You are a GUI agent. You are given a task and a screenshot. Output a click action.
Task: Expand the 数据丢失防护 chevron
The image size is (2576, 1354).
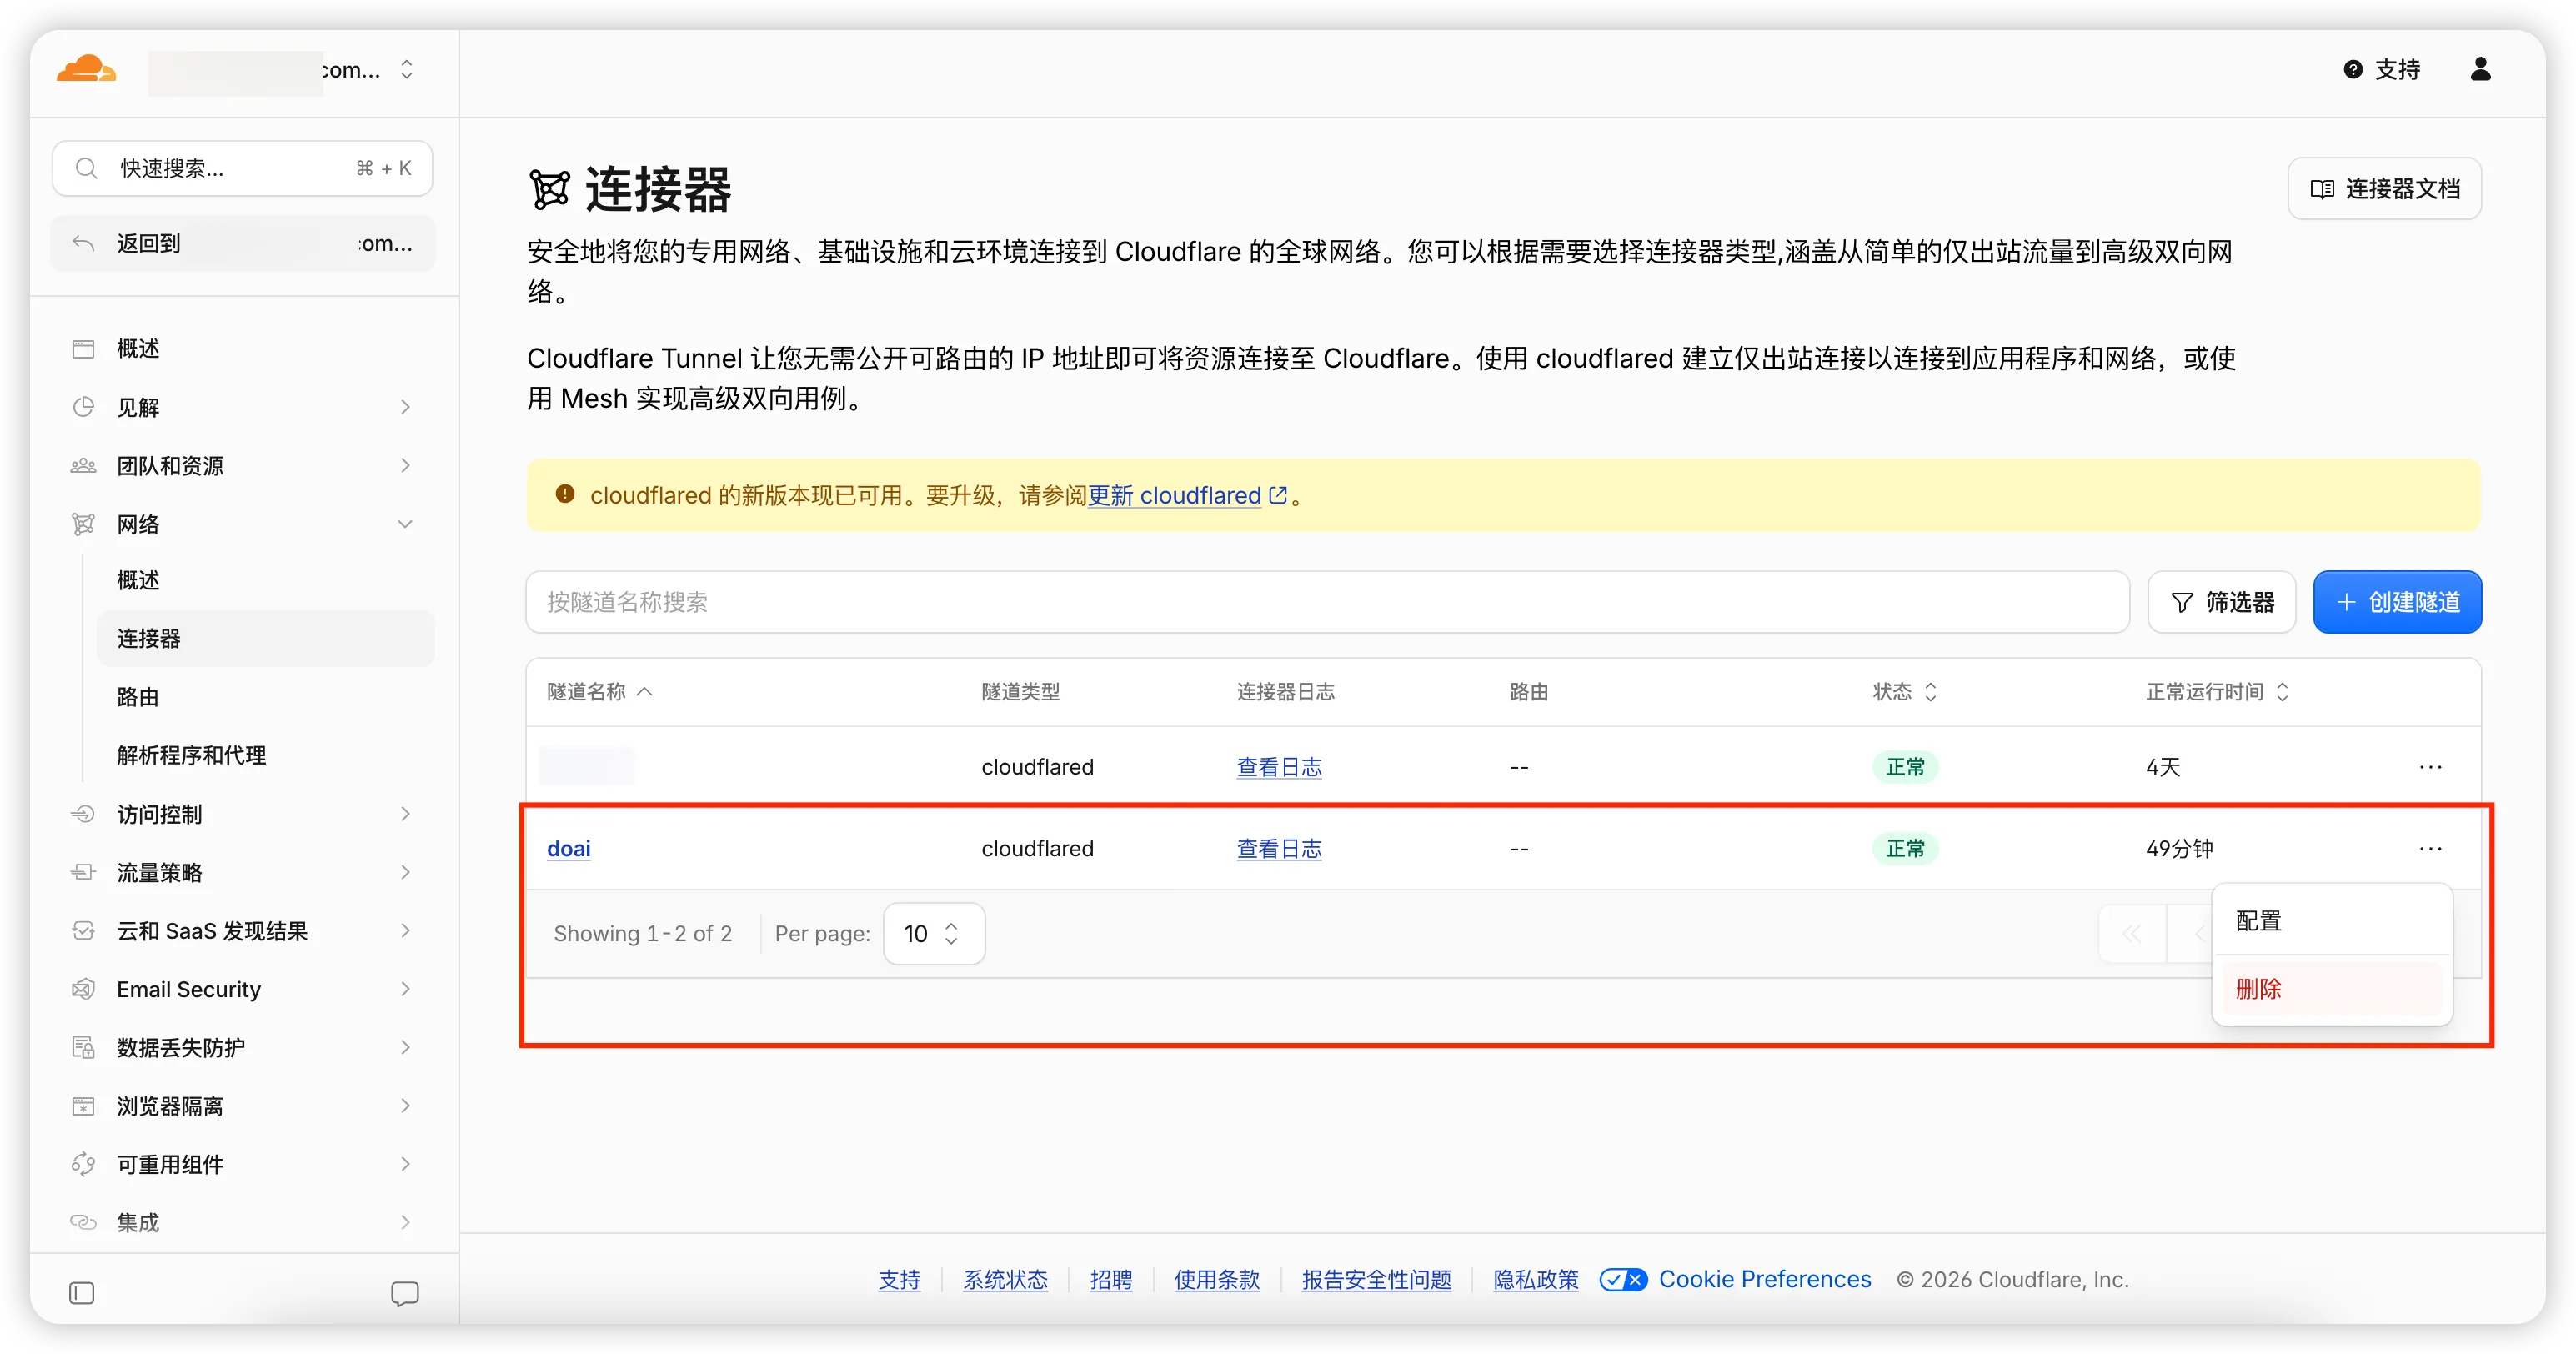(x=405, y=1047)
